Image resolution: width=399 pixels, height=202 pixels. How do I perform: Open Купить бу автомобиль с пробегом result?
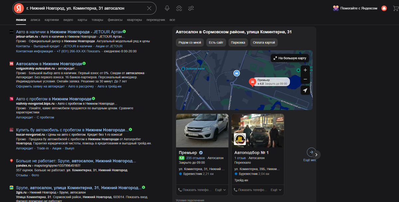click(x=72, y=130)
